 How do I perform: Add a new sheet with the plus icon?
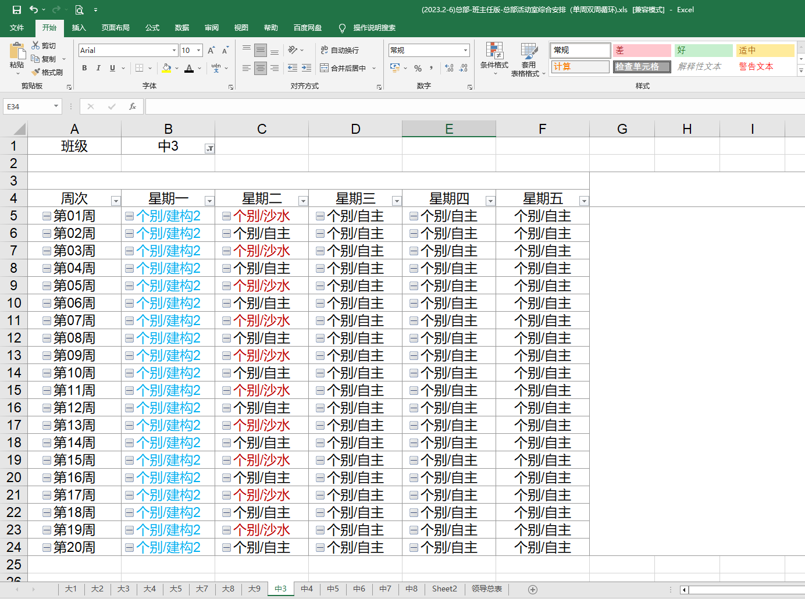click(532, 589)
